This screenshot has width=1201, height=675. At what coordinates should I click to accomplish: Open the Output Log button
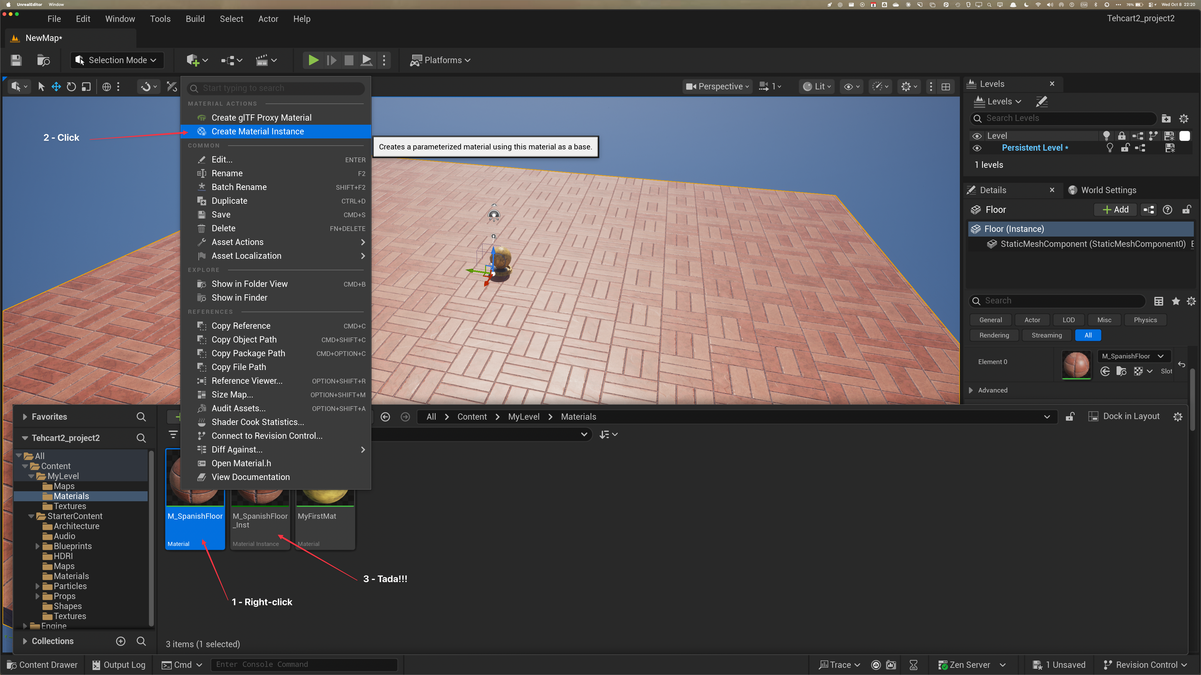click(x=119, y=665)
